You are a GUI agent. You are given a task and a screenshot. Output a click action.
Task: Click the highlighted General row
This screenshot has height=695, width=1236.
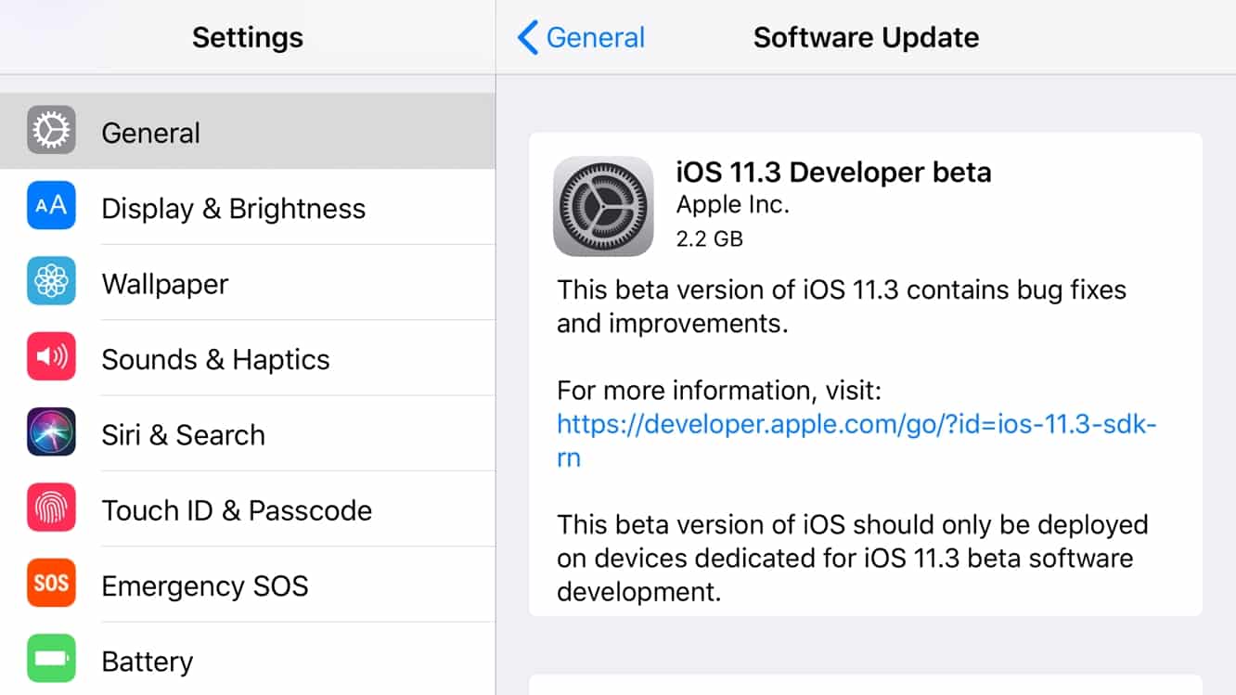pyautogui.click(x=150, y=131)
